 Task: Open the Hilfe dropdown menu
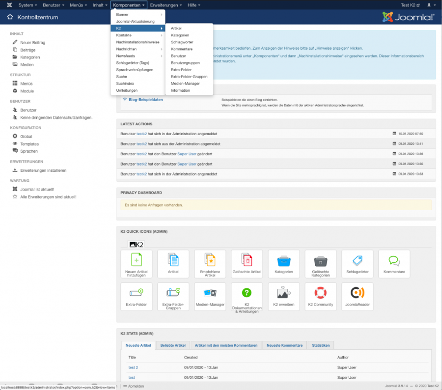pos(194,5)
